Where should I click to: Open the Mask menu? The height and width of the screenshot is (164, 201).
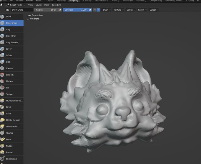(x=47, y=5)
